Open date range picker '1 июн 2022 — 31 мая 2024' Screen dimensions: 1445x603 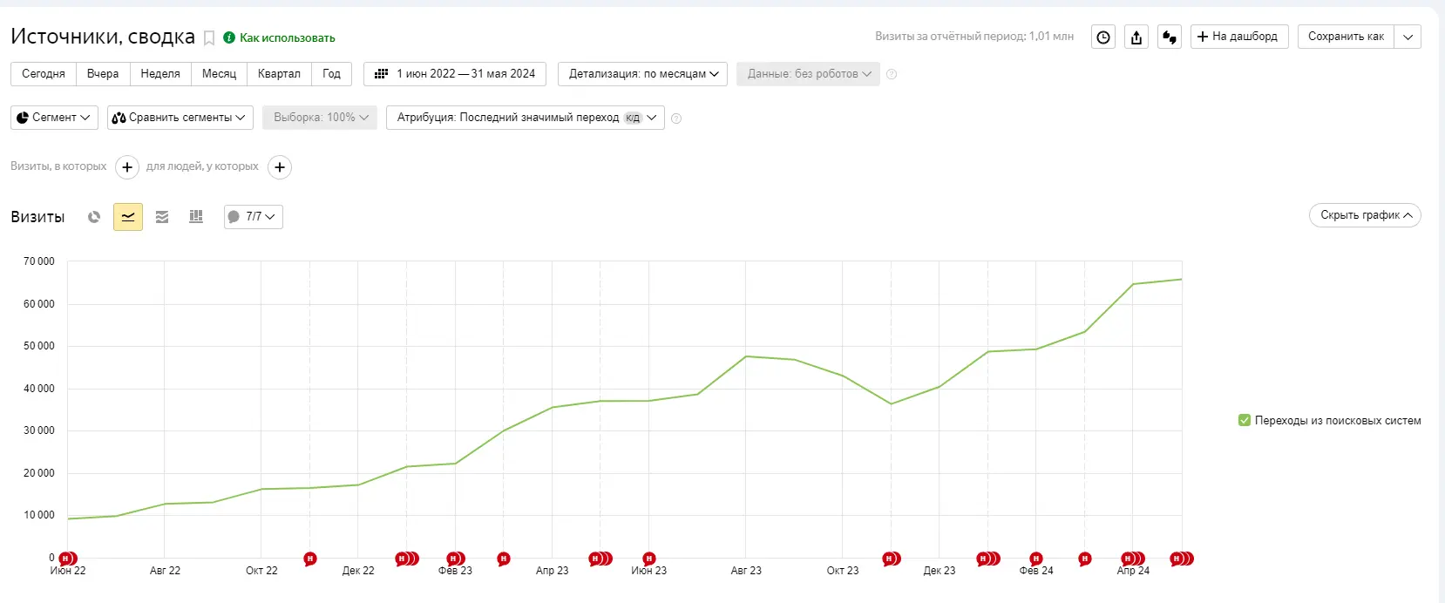[x=455, y=74]
